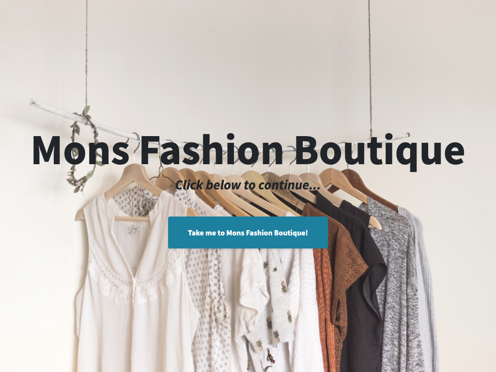The height and width of the screenshot is (372, 496).
Task: Click the left end of the white branch rail
Action: [35, 103]
